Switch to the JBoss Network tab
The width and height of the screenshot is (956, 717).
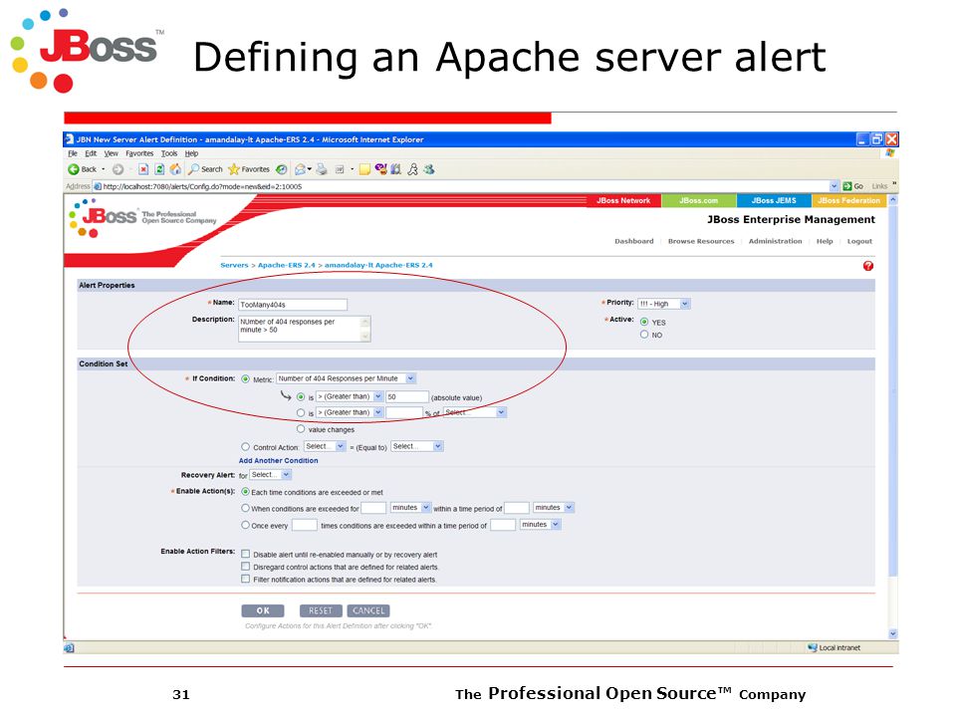[623, 200]
